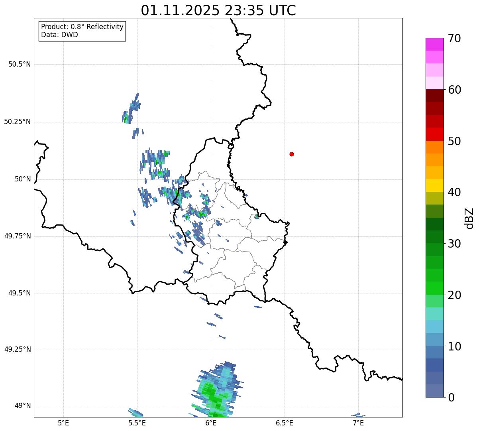This screenshot has width=479, height=431.
Task: Click the 49°N latitude label
Action: (23, 405)
